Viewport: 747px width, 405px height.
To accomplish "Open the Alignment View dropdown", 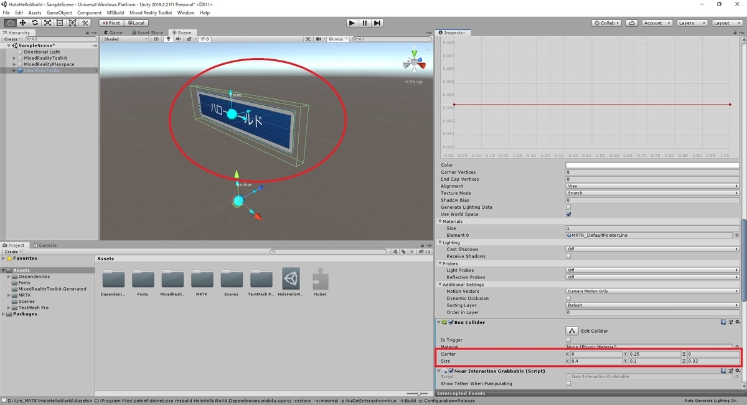I will 652,186.
